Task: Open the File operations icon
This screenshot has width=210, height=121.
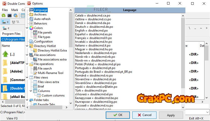Action: tap(31, 64)
